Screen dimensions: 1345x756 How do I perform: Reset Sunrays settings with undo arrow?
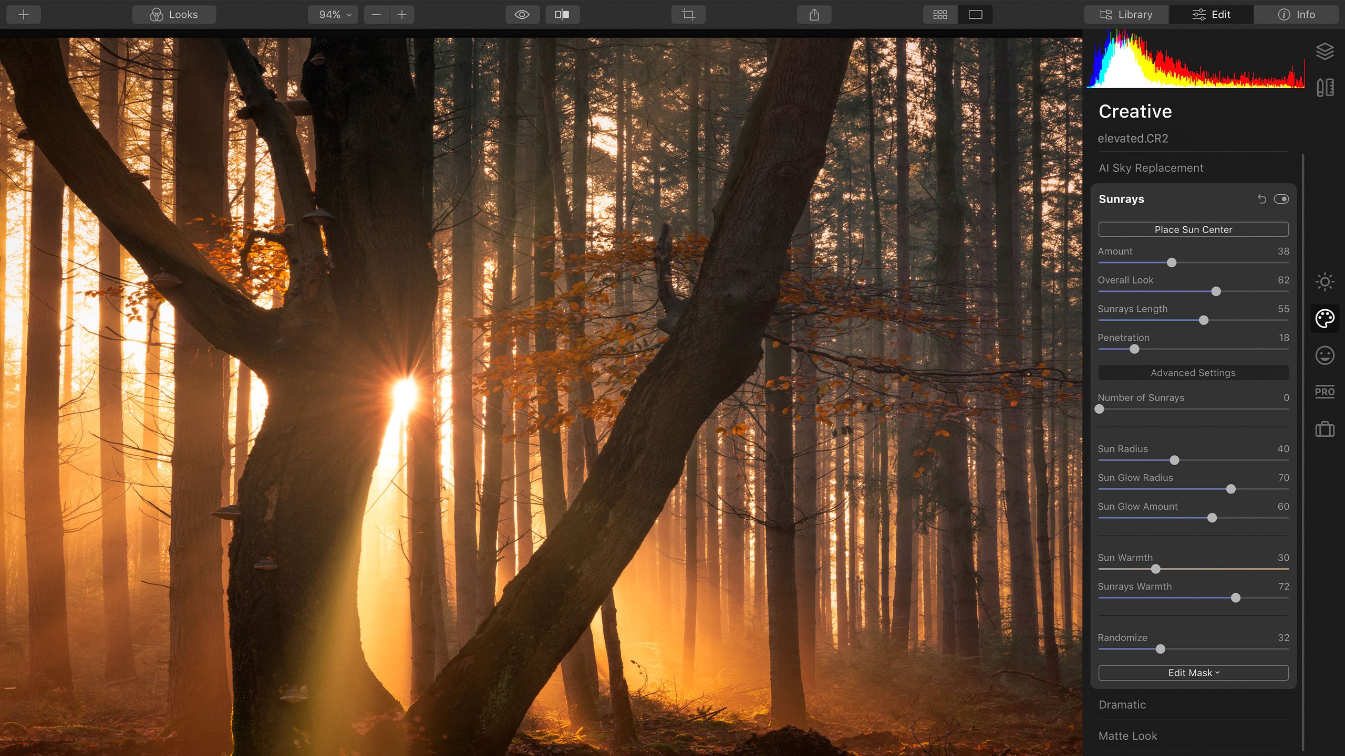click(x=1262, y=199)
